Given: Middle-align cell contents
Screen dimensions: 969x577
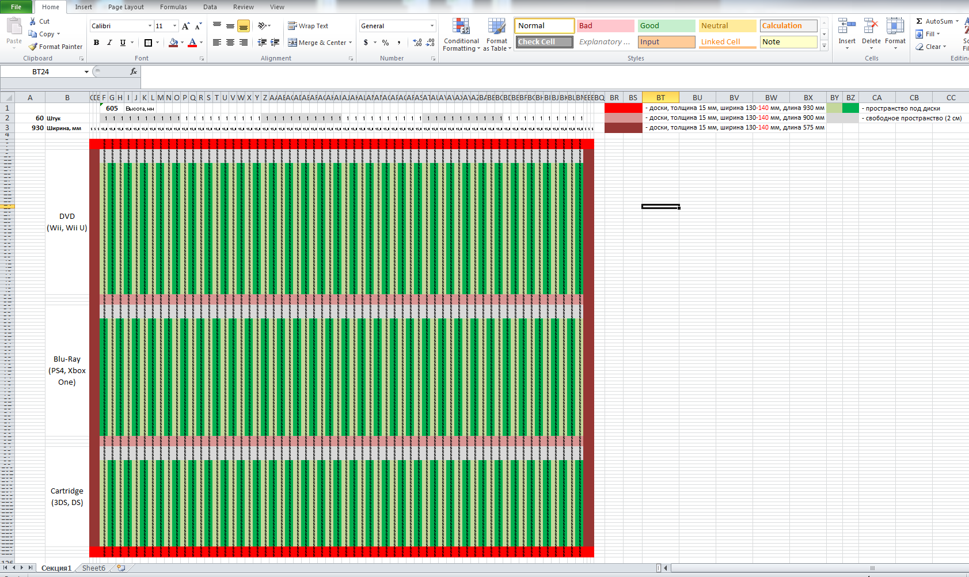Looking at the screenshot, I should (230, 26).
